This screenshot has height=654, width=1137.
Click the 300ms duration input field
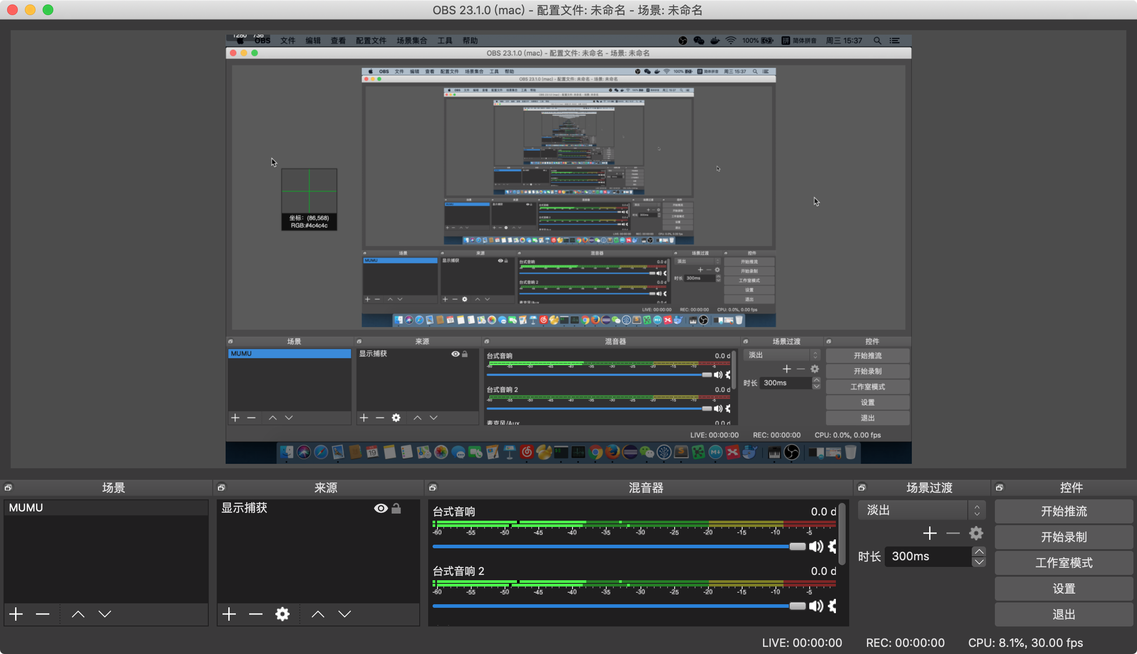click(x=927, y=557)
